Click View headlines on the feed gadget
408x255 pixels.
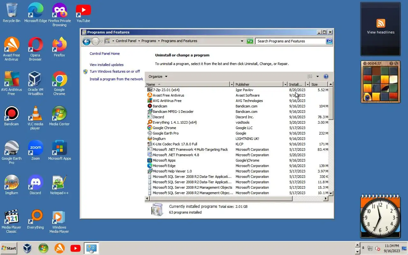[381, 32]
